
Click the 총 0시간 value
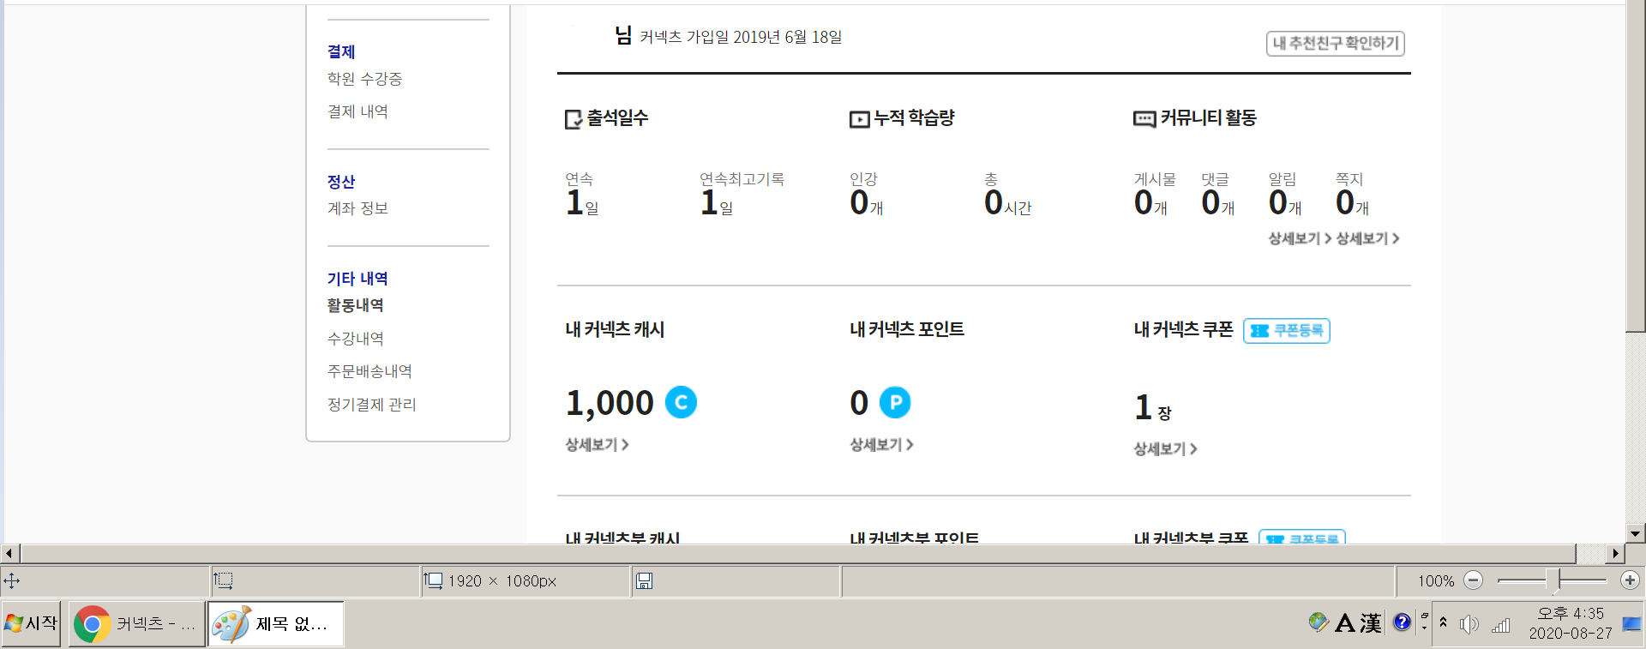click(1007, 203)
